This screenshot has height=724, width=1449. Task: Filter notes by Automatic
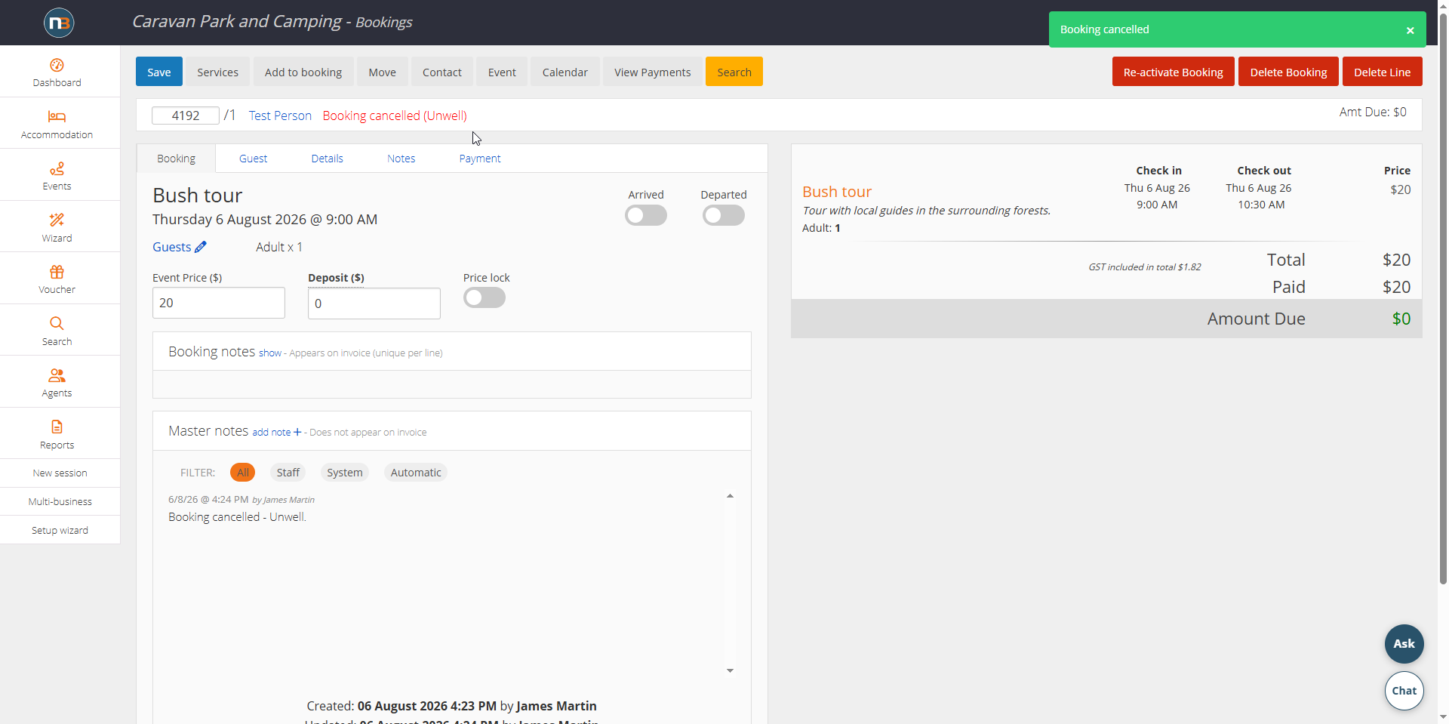416,473
